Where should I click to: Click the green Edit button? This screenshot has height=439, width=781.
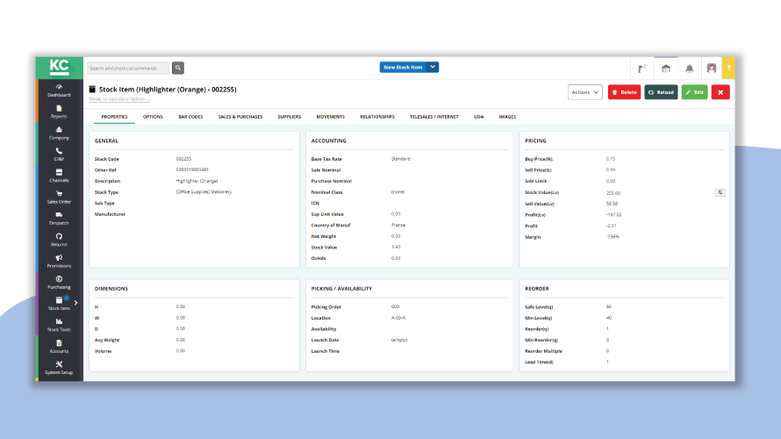(x=694, y=92)
